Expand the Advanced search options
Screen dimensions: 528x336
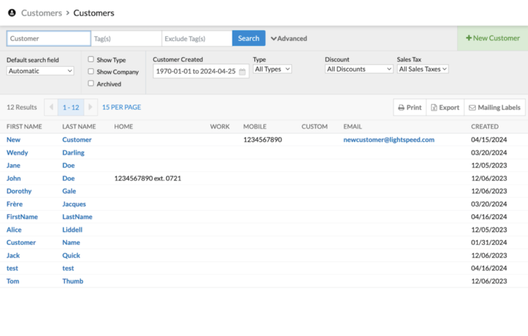coord(289,38)
